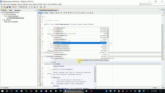This screenshot has height=93, width=165.
Task: Follow the java.io.File link in the Javadoc popup
Action: (59, 66)
